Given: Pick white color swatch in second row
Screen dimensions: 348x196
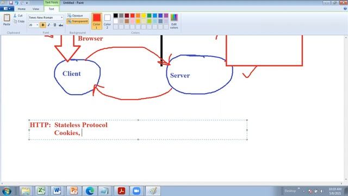Looking at the screenshot, I should pyautogui.click(x=116, y=21).
